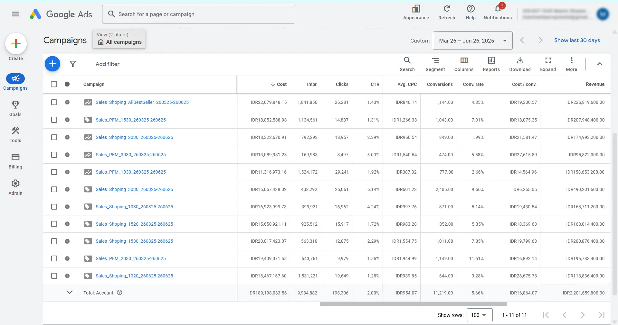618x325 pixels.
Task: Open the Show rows 100 dropdown
Action: 479,315
